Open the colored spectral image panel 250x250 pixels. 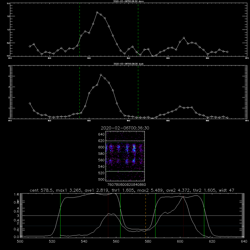tap(125, 156)
